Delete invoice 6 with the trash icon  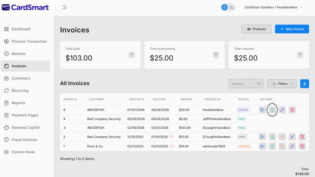[292, 110]
